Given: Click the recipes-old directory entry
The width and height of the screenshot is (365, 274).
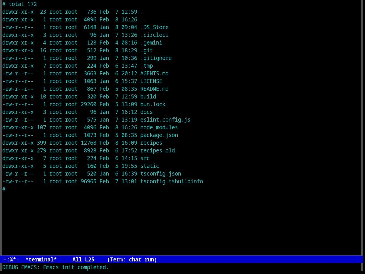Looking at the screenshot, I should (x=157, y=150).
